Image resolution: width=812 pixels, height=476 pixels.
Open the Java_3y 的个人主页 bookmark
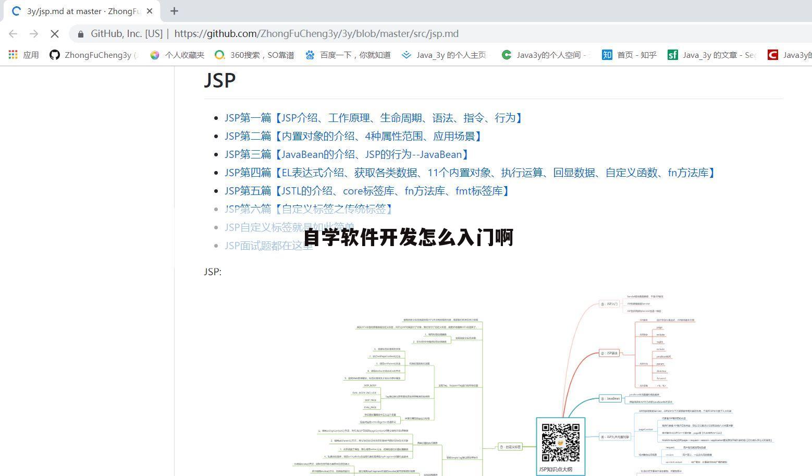pyautogui.click(x=445, y=55)
